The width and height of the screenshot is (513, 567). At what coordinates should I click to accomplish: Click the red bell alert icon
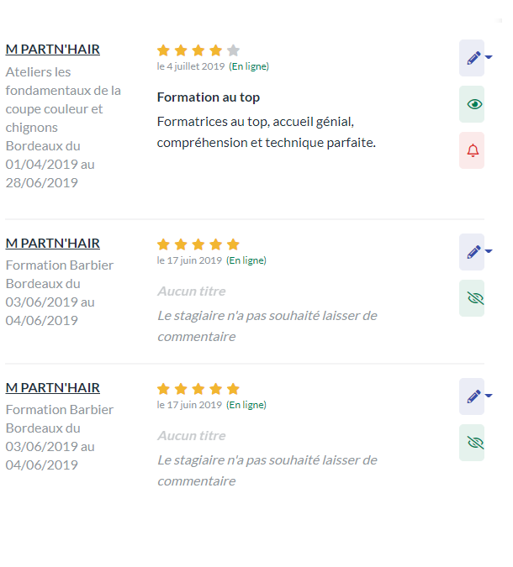472,150
